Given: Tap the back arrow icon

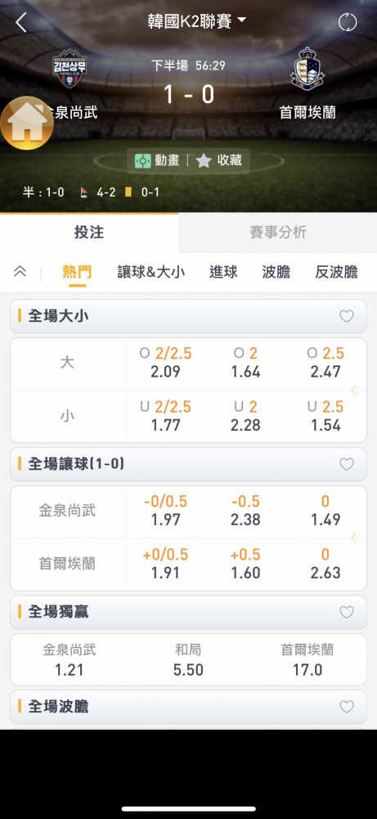Looking at the screenshot, I should coord(21,22).
